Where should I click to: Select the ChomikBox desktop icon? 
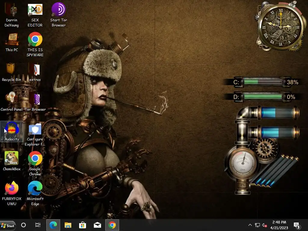pos(12,161)
